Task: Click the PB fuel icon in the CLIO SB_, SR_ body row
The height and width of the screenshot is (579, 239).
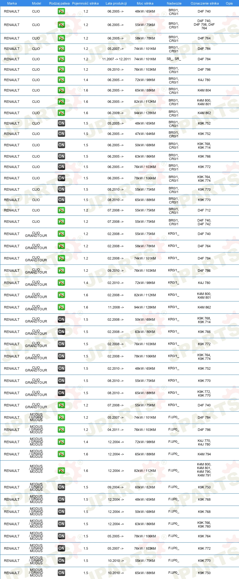Action: [x=61, y=59]
